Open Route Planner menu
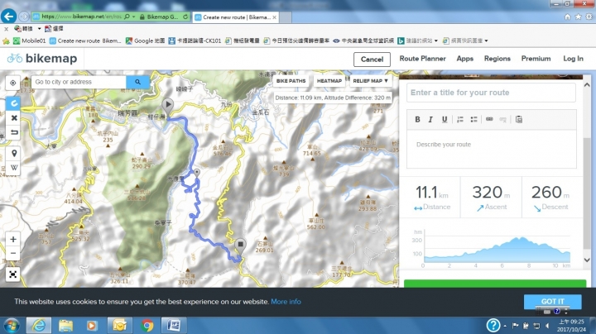 pyautogui.click(x=422, y=59)
